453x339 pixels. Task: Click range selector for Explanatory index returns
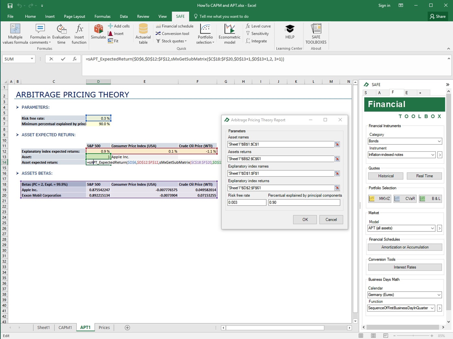(x=337, y=188)
